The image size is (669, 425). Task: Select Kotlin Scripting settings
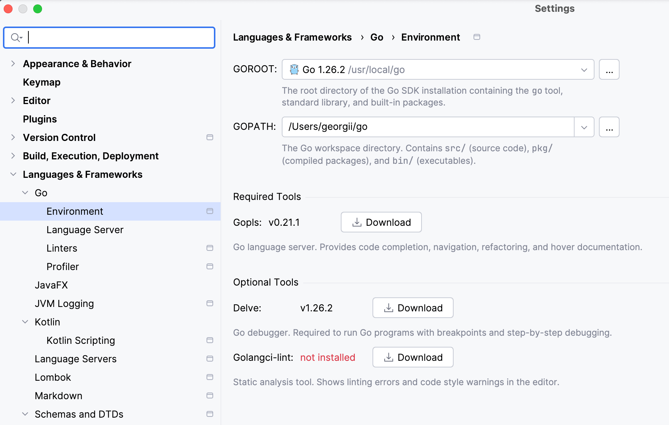81,341
